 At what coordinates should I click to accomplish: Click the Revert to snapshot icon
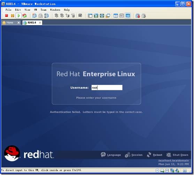40,16
